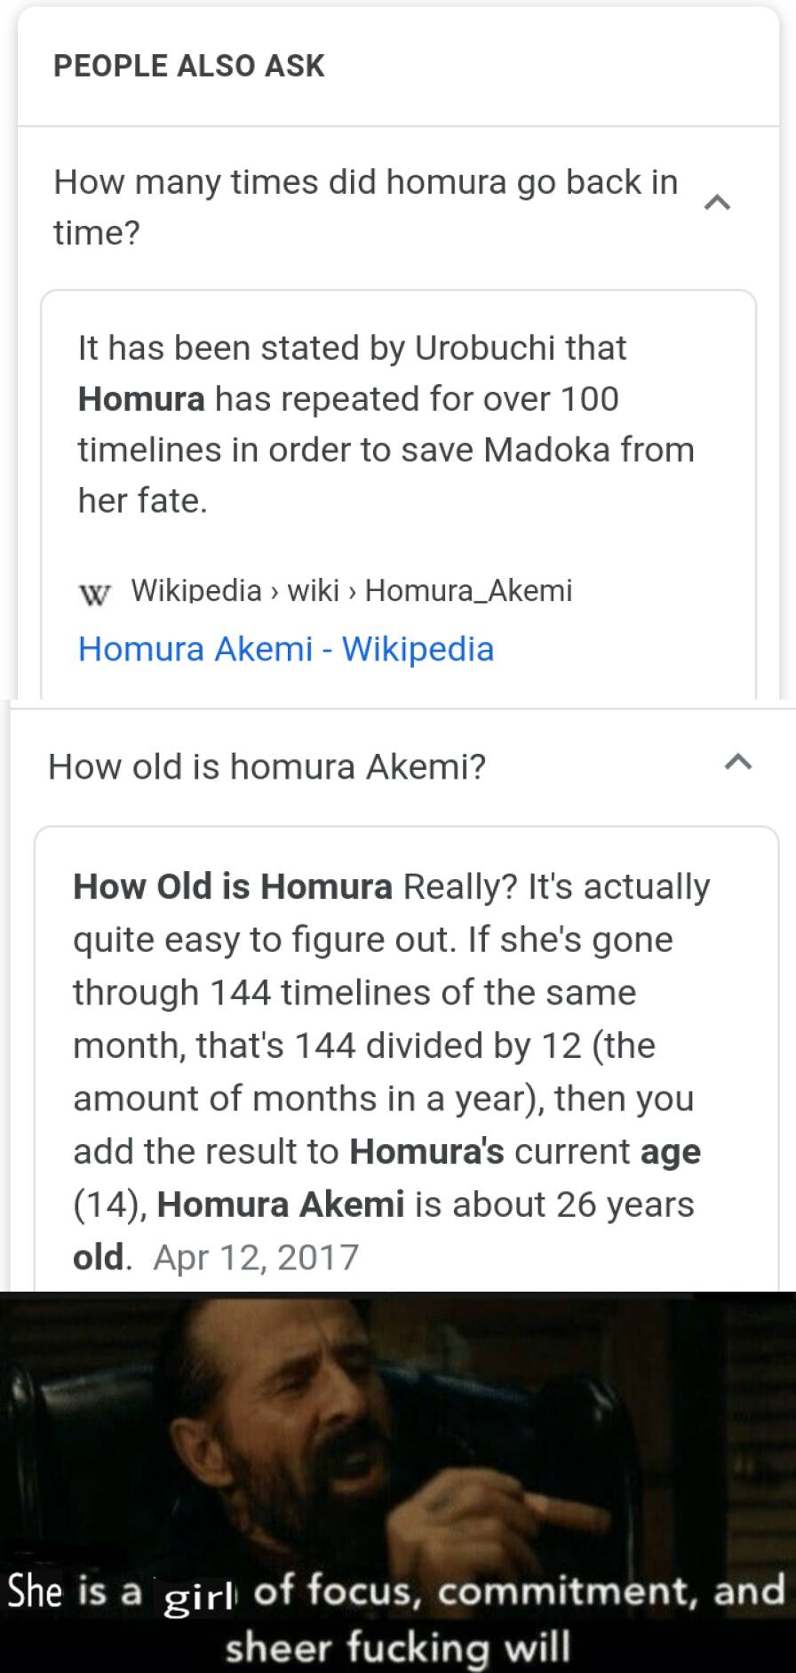Select the question "How old is homura Akemi?"
This screenshot has width=796, height=1673.
point(267,765)
